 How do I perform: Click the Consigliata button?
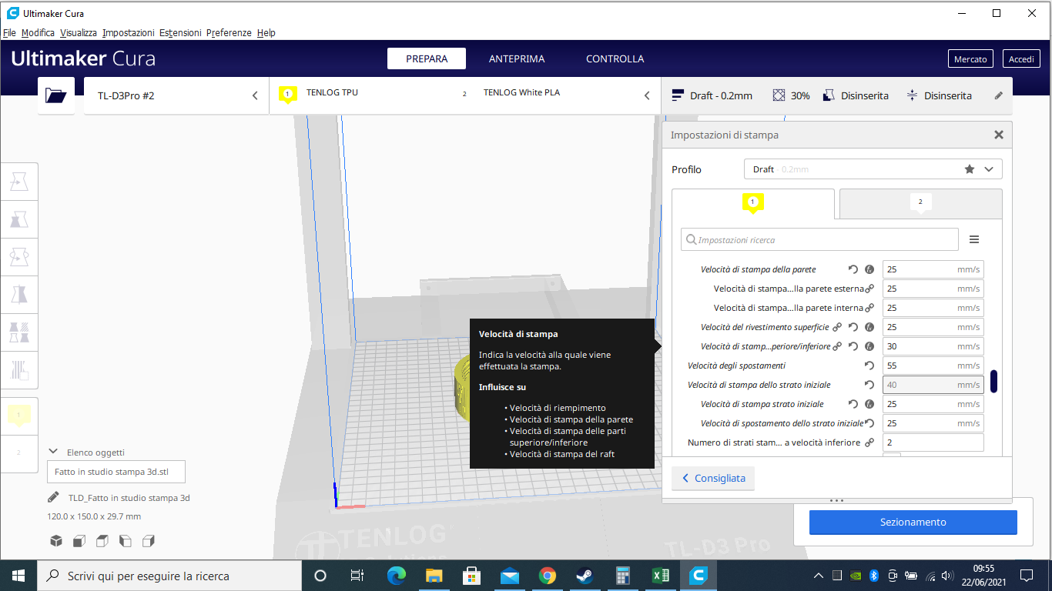713,478
